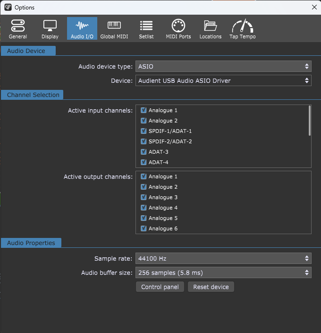Expand the Audio device type dropdown

point(223,67)
